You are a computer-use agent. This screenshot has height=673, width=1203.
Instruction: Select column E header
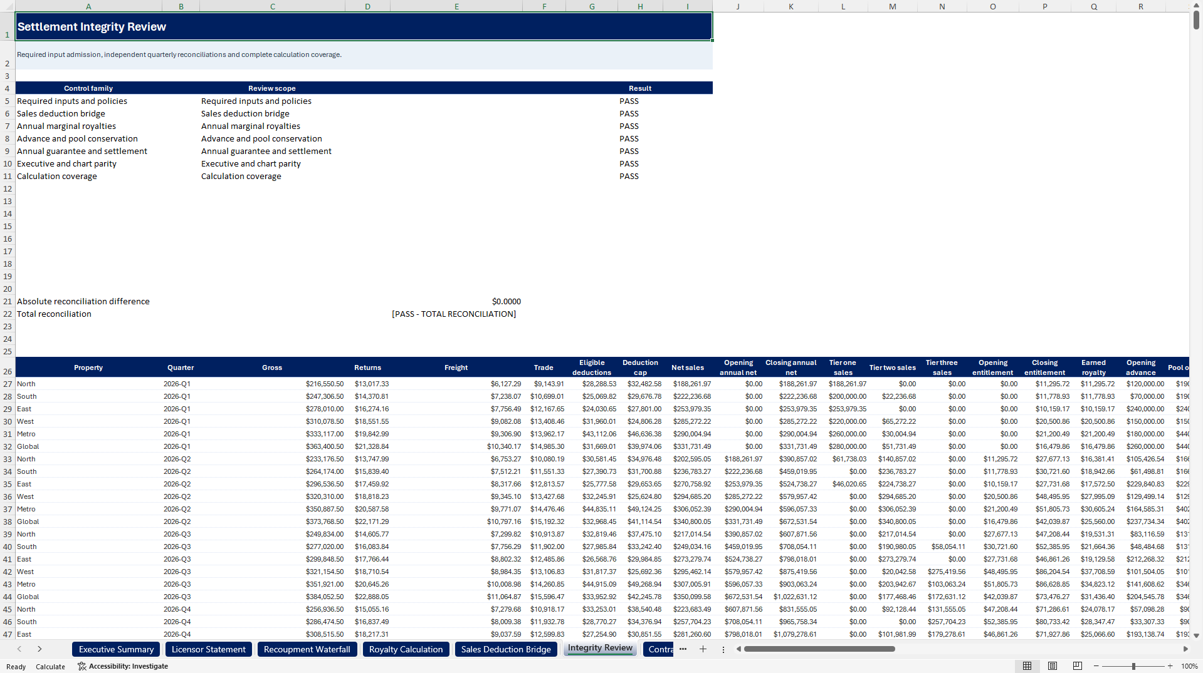pos(456,6)
